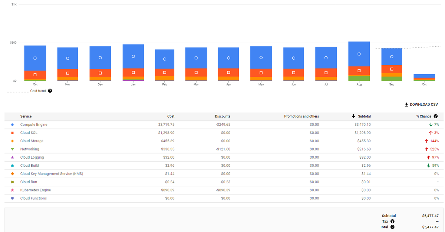
Task: Click the Subtotal sort arrow icon
Action: click(353, 116)
